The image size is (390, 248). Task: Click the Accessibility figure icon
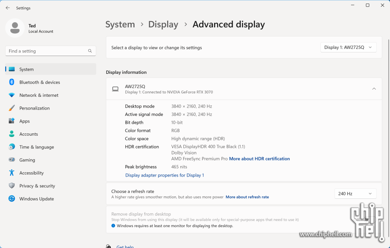click(12, 173)
